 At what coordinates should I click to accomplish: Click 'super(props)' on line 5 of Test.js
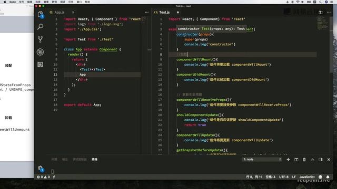pyautogui.click(x=196, y=39)
